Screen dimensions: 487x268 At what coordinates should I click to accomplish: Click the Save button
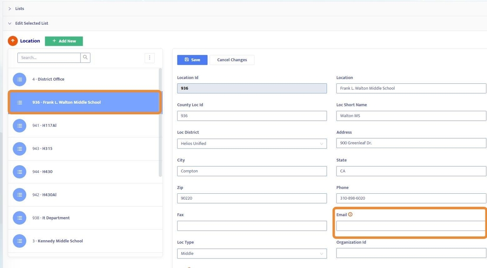(x=192, y=60)
